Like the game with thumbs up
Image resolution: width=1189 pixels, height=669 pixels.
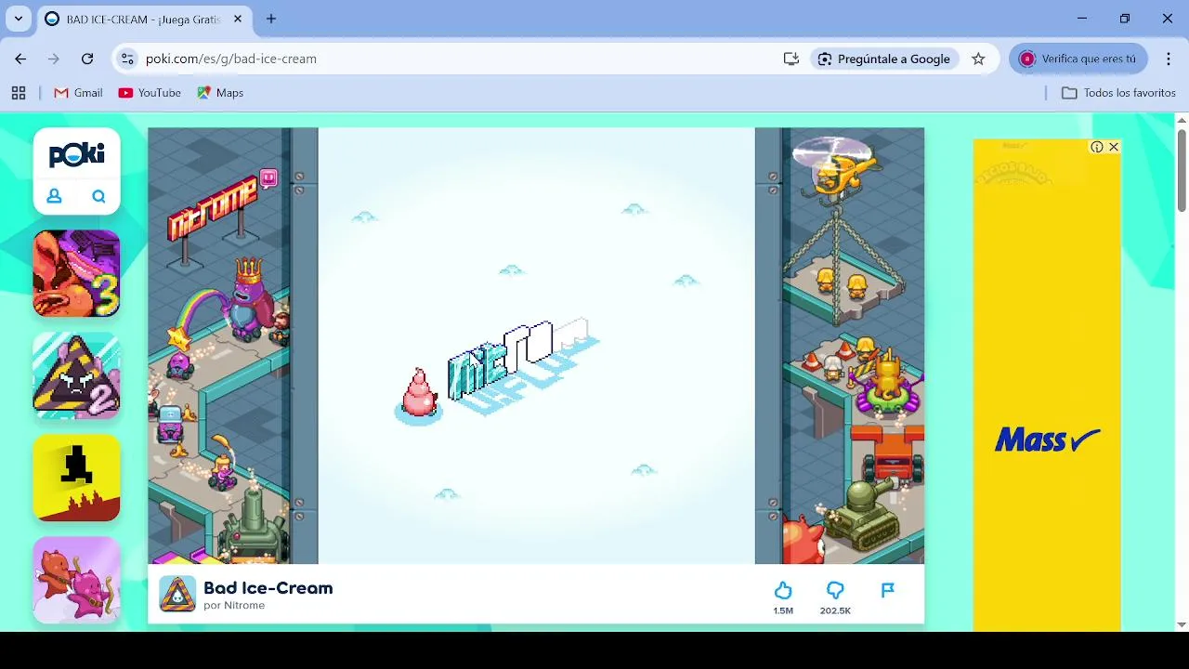[x=783, y=591]
